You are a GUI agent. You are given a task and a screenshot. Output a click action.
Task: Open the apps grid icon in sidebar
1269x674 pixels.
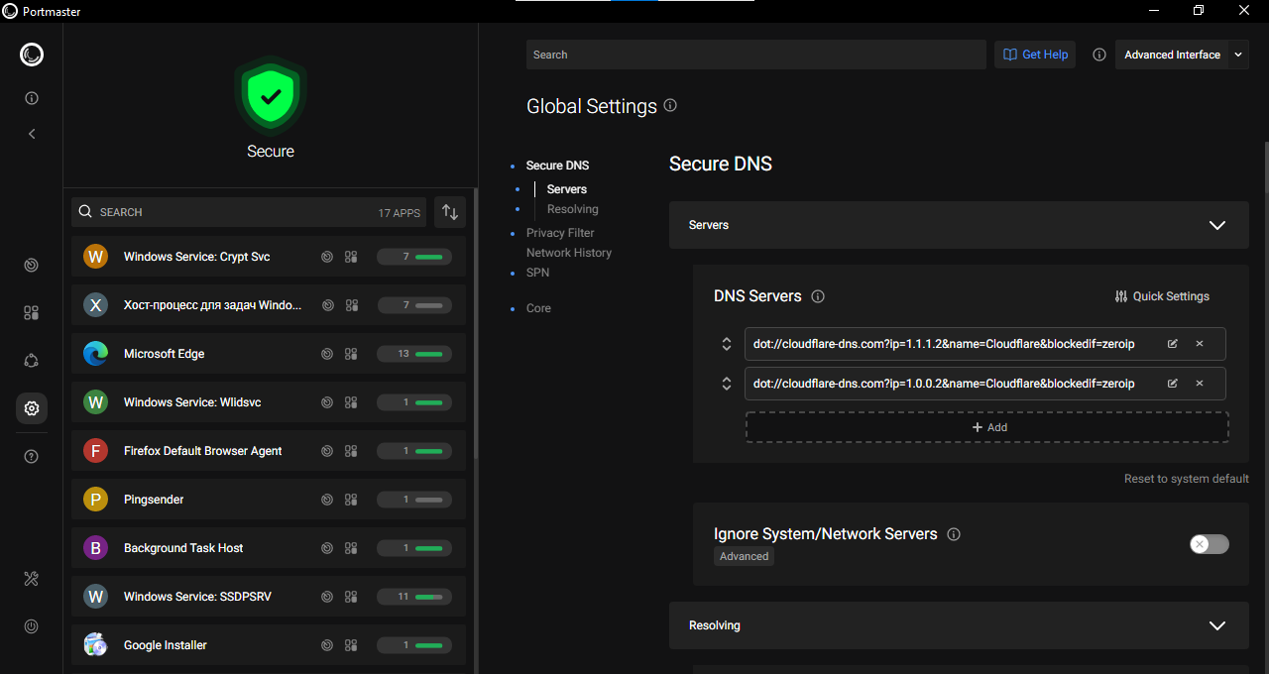(x=32, y=312)
